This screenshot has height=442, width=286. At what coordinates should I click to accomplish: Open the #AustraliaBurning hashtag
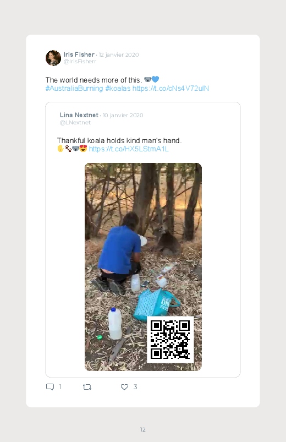coord(74,88)
